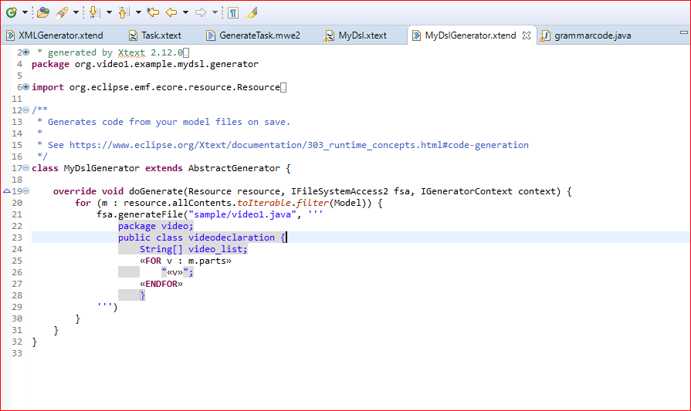Click the Search pen icon in toolbar
Screen dimensions: 691x411
(62, 12)
